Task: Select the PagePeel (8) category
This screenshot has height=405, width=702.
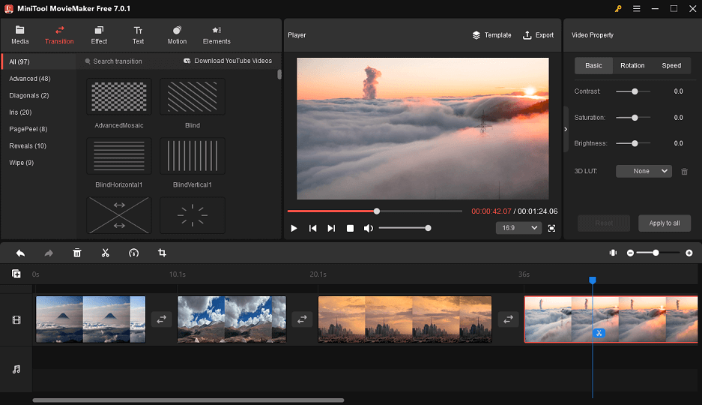Action: 28,129
